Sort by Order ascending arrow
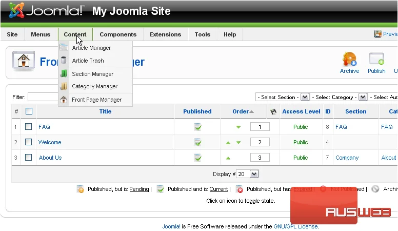 pos(251,111)
